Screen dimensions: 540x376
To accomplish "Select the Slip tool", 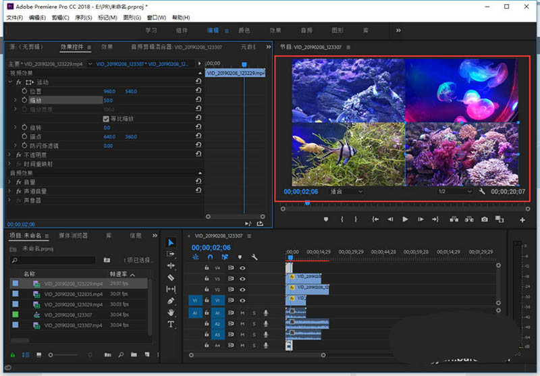I will pos(171,289).
